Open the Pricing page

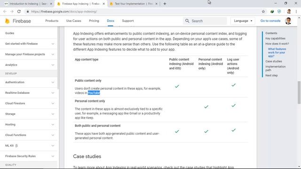point(94,21)
